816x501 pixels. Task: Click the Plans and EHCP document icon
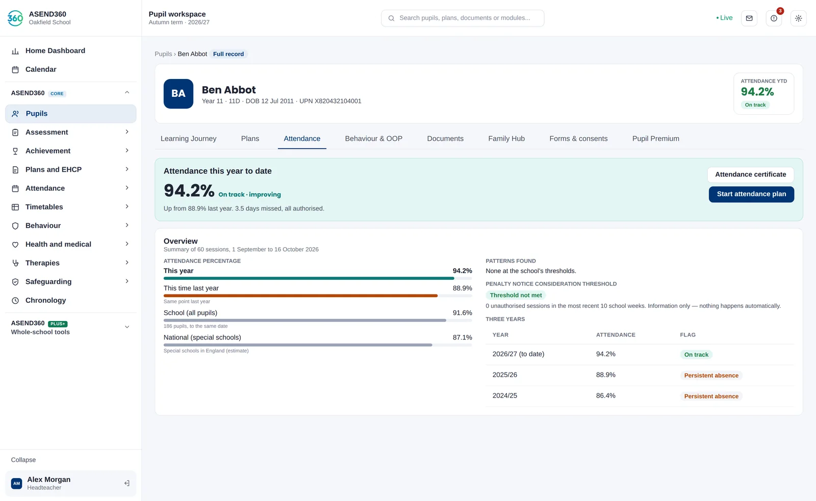coord(15,170)
